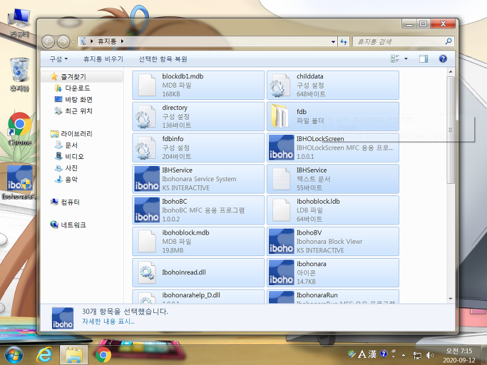This screenshot has width=487, height=365.
Task: Open 바탕 화면 in navigation pane
Action: pos(78,99)
